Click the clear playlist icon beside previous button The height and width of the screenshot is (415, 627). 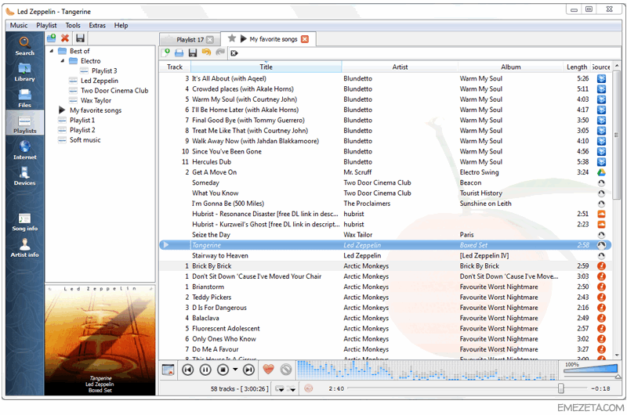click(169, 370)
